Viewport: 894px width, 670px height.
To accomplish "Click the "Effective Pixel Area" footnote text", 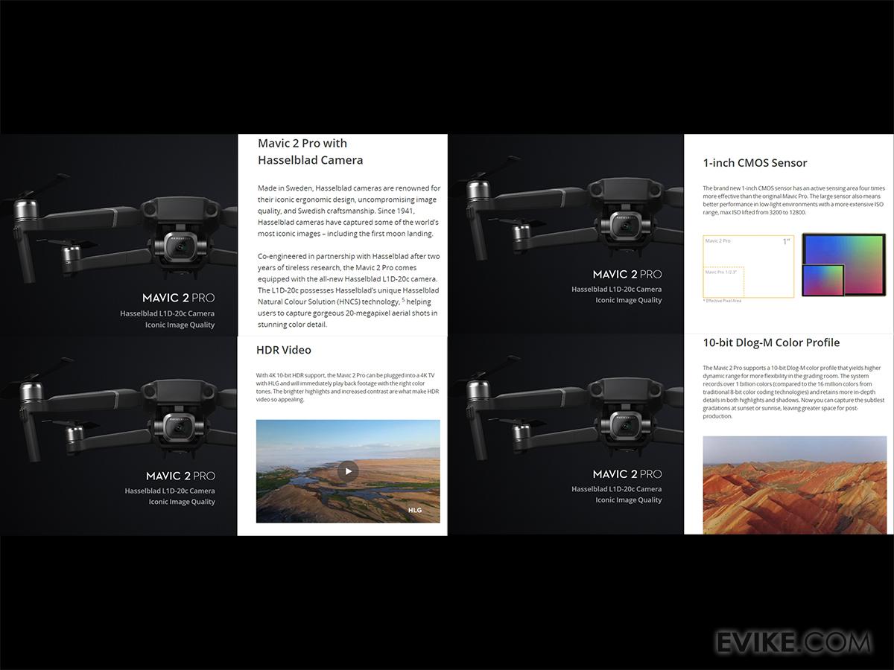I will pos(723,301).
